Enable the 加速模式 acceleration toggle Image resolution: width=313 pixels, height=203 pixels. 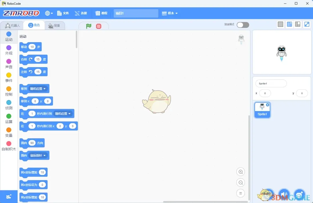pyautogui.click(x=243, y=25)
